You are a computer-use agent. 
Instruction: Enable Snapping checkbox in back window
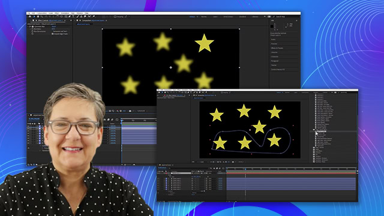[x=115, y=17]
